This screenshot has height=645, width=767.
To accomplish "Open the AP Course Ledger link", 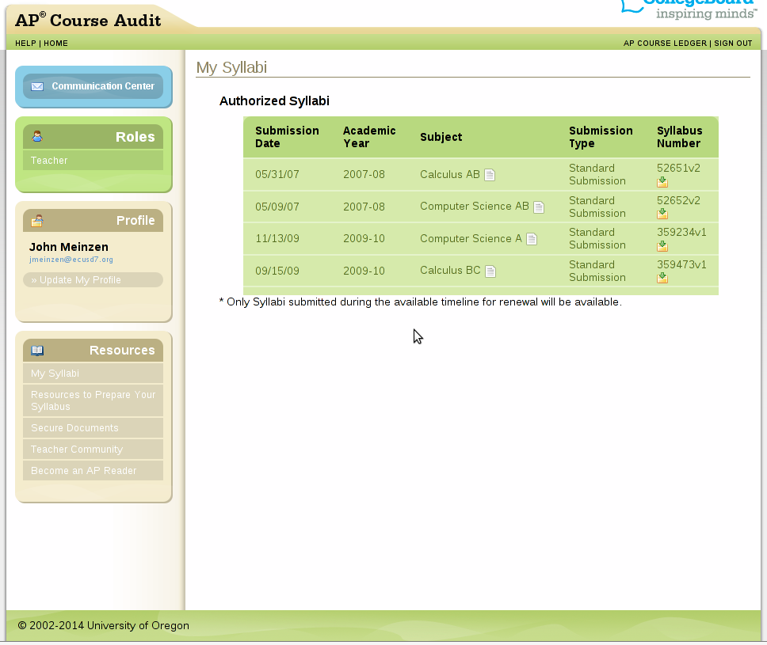I will pyautogui.click(x=664, y=44).
